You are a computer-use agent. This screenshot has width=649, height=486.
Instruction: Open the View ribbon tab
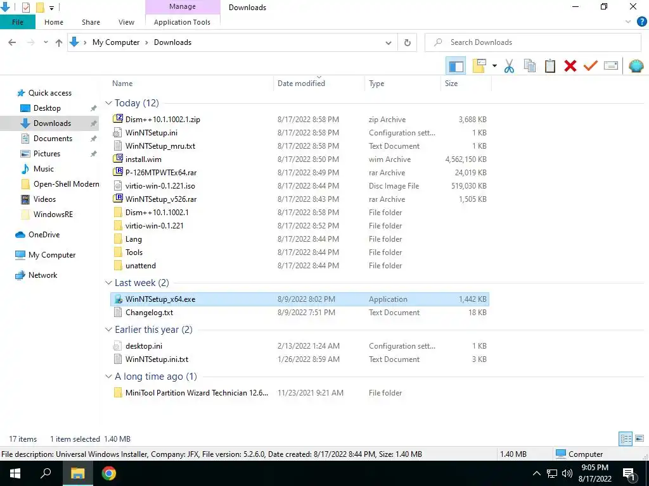click(126, 22)
